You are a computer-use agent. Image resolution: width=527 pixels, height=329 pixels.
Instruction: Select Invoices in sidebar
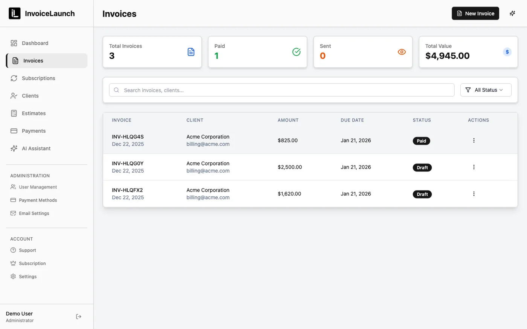(47, 61)
